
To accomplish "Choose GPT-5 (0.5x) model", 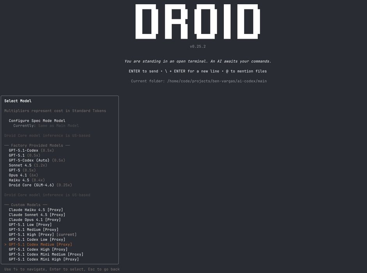I will [x=22, y=170].
